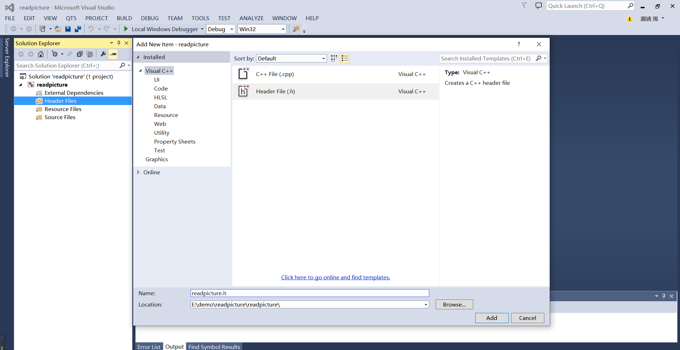
Task: Click the search icon in Solution Explorer search box
Action: [122, 65]
